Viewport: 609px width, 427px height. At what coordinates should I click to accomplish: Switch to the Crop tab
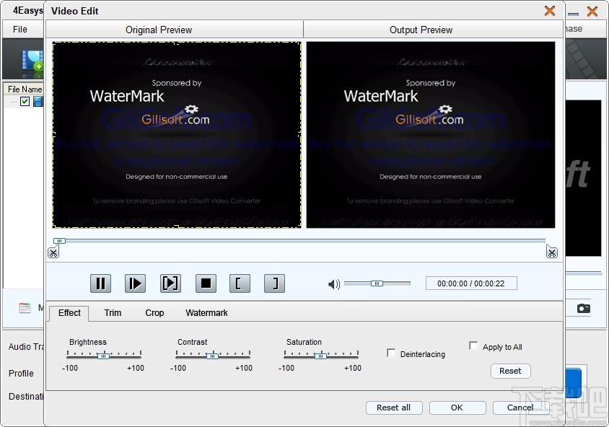click(154, 313)
